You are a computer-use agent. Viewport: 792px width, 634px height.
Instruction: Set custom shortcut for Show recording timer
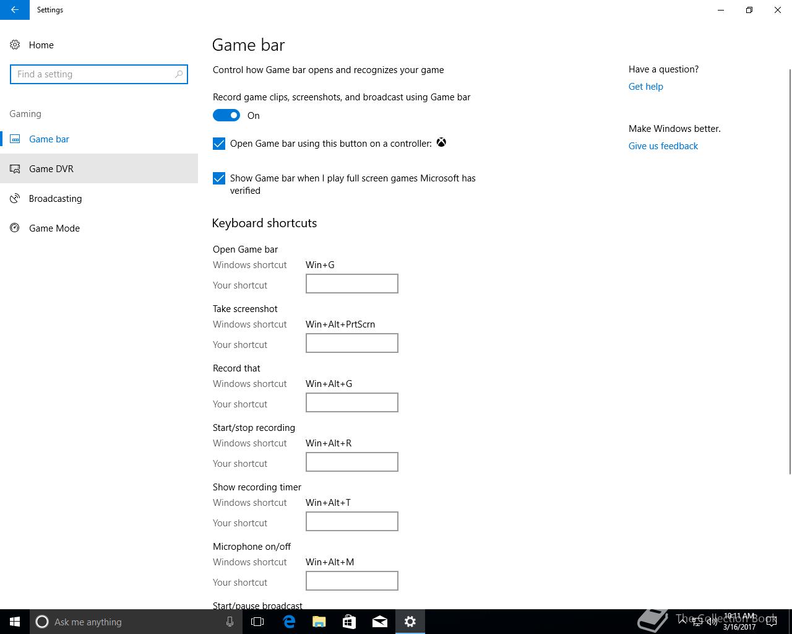352,521
